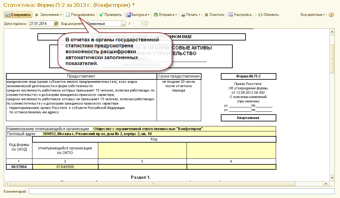The height and width of the screenshot is (198, 340).
Task: Select the OKUD code cell 0617004
Action: pyautogui.click(x=19, y=167)
